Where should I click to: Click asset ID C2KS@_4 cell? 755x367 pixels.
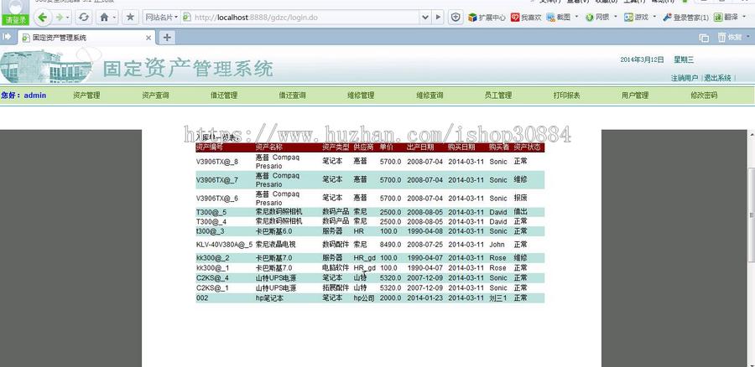coord(212,278)
